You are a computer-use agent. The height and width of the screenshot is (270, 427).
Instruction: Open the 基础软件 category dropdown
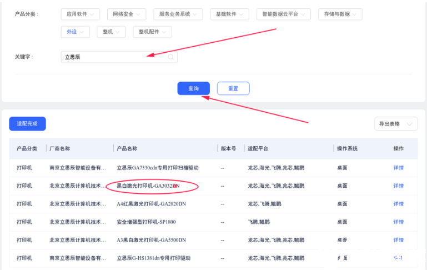[229, 14]
